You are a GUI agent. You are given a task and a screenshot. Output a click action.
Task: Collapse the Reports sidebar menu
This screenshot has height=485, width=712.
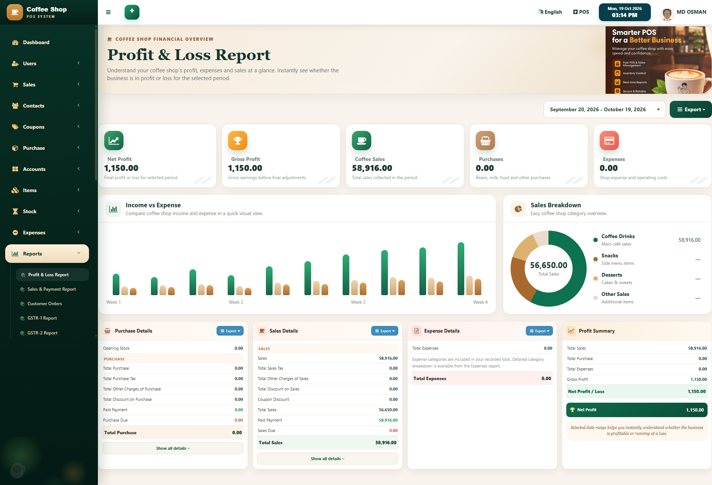coord(47,254)
